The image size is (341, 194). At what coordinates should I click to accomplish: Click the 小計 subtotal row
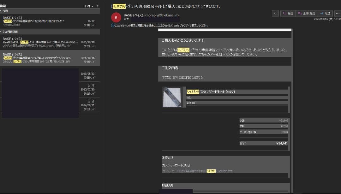click(264, 121)
